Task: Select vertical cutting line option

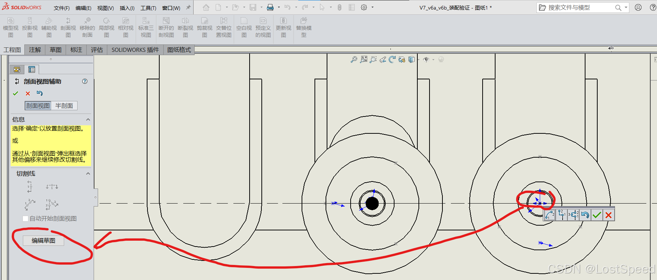Action: (x=29, y=187)
